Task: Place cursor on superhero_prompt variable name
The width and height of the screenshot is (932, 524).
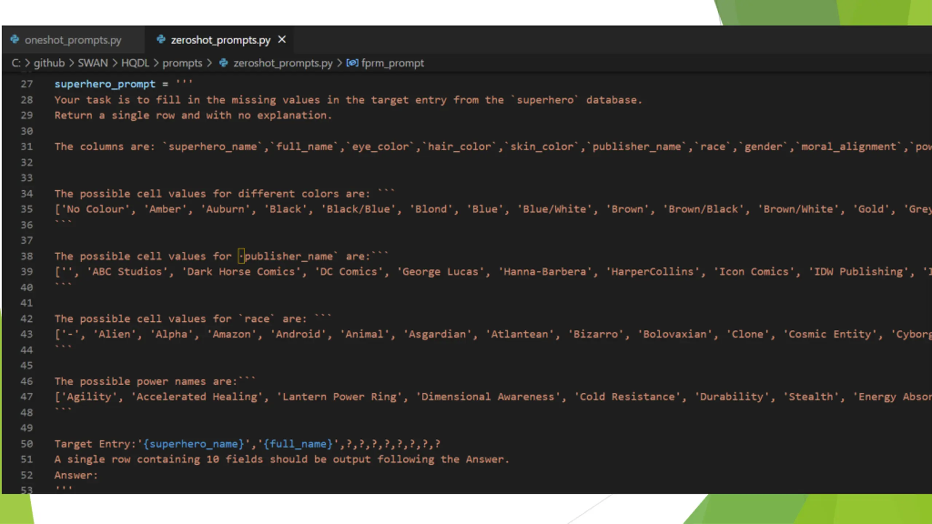Action: pos(105,84)
